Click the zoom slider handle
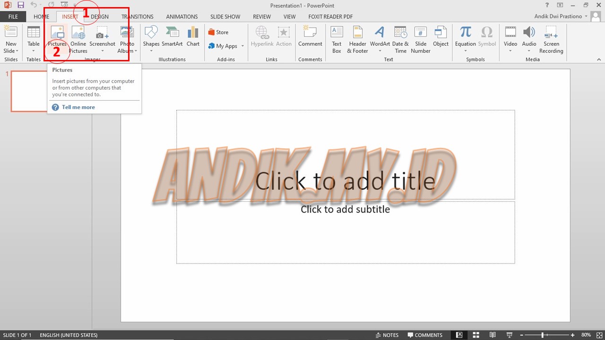The image size is (605, 340). coord(542,335)
